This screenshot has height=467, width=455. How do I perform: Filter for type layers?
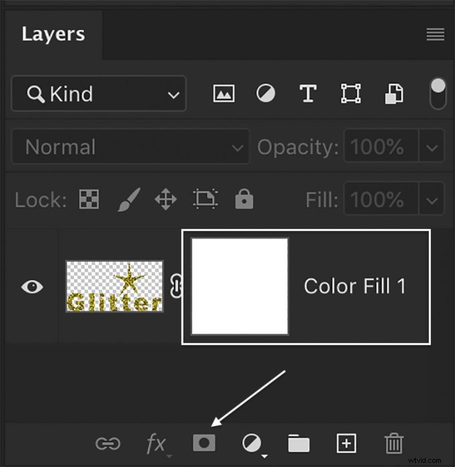coord(308,93)
